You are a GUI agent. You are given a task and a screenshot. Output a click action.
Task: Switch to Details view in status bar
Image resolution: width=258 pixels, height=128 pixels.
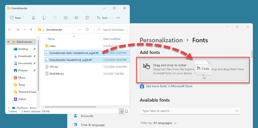coord(122,112)
